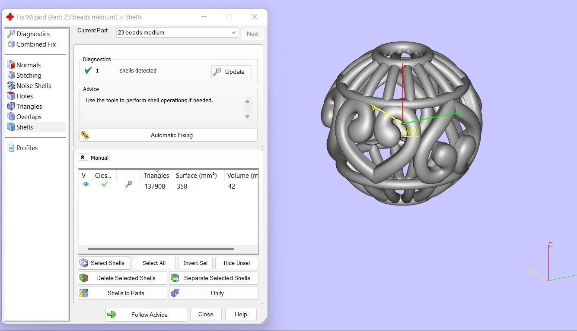Image resolution: width=577 pixels, height=331 pixels.
Task: Click the Surface (mm²) column header
Action: 196,175
